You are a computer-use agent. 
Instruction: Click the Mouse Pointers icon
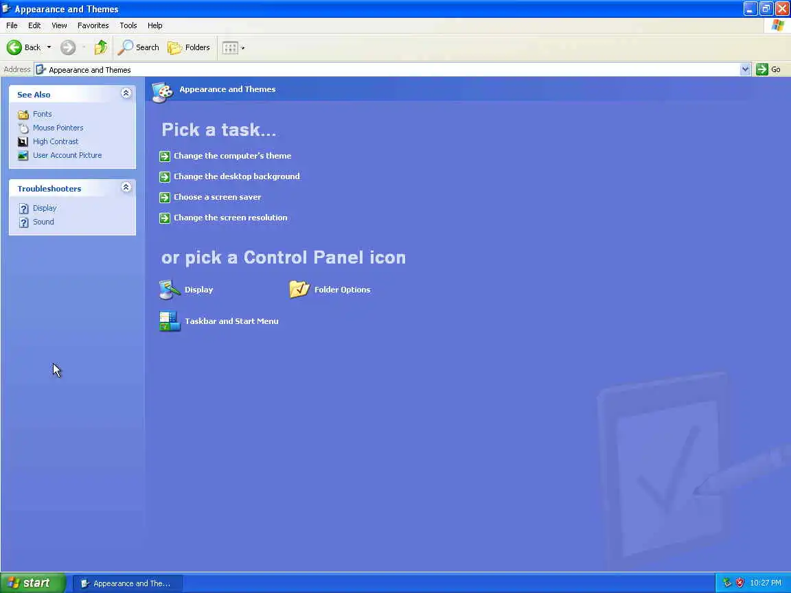coord(23,128)
